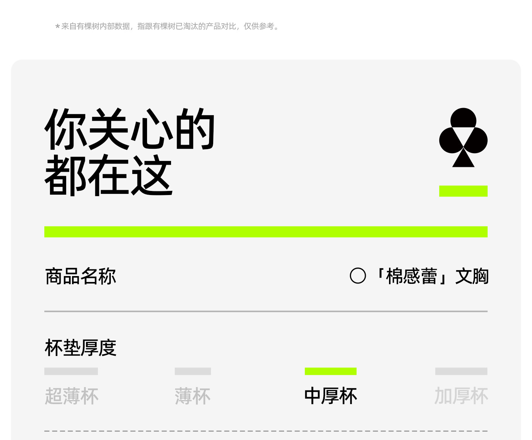Click the grey bar above 超薄杯
This screenshot has height=440, width=532.
click(x=71, y=371)
